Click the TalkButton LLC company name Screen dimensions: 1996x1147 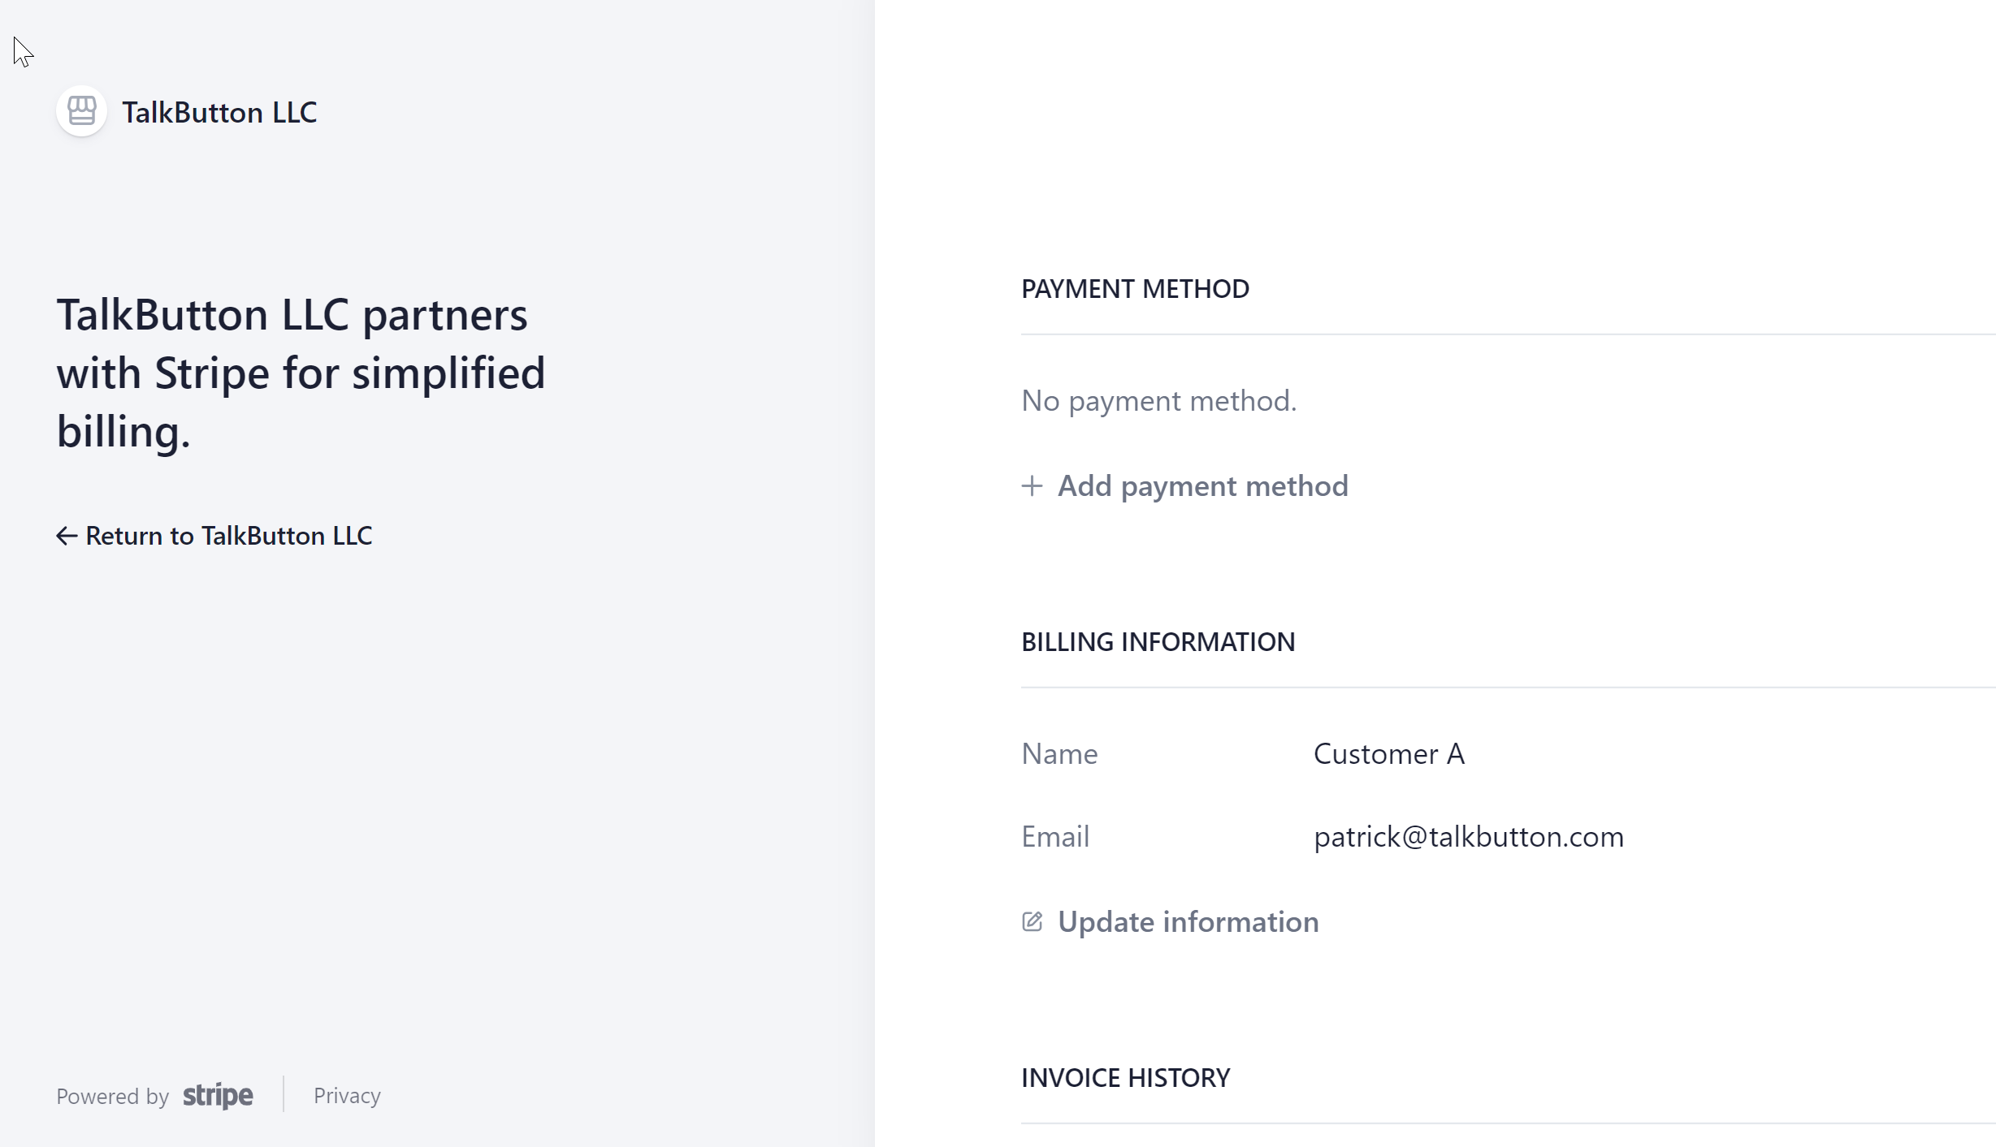(219, 112)
